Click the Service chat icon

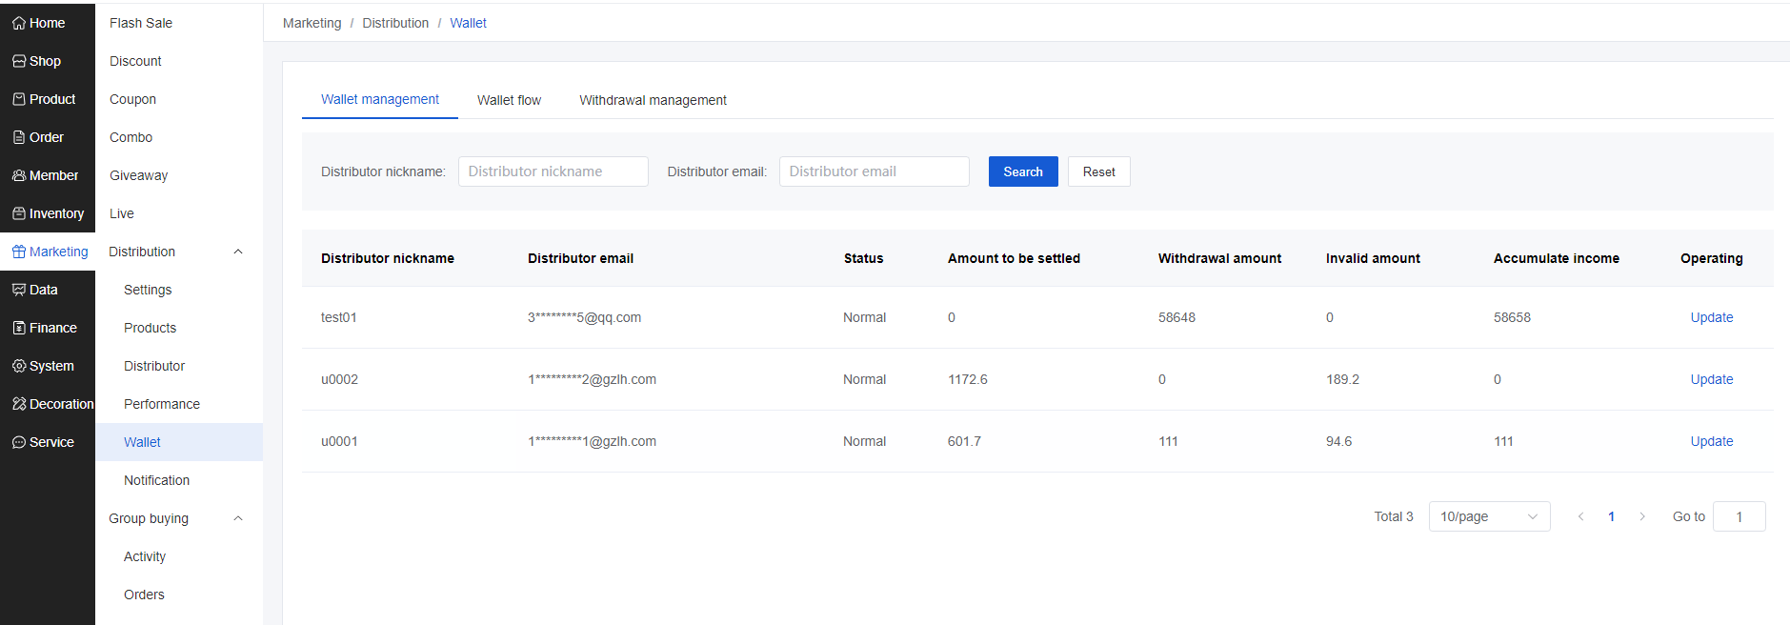pyautogui.click(x=19, y=442)
